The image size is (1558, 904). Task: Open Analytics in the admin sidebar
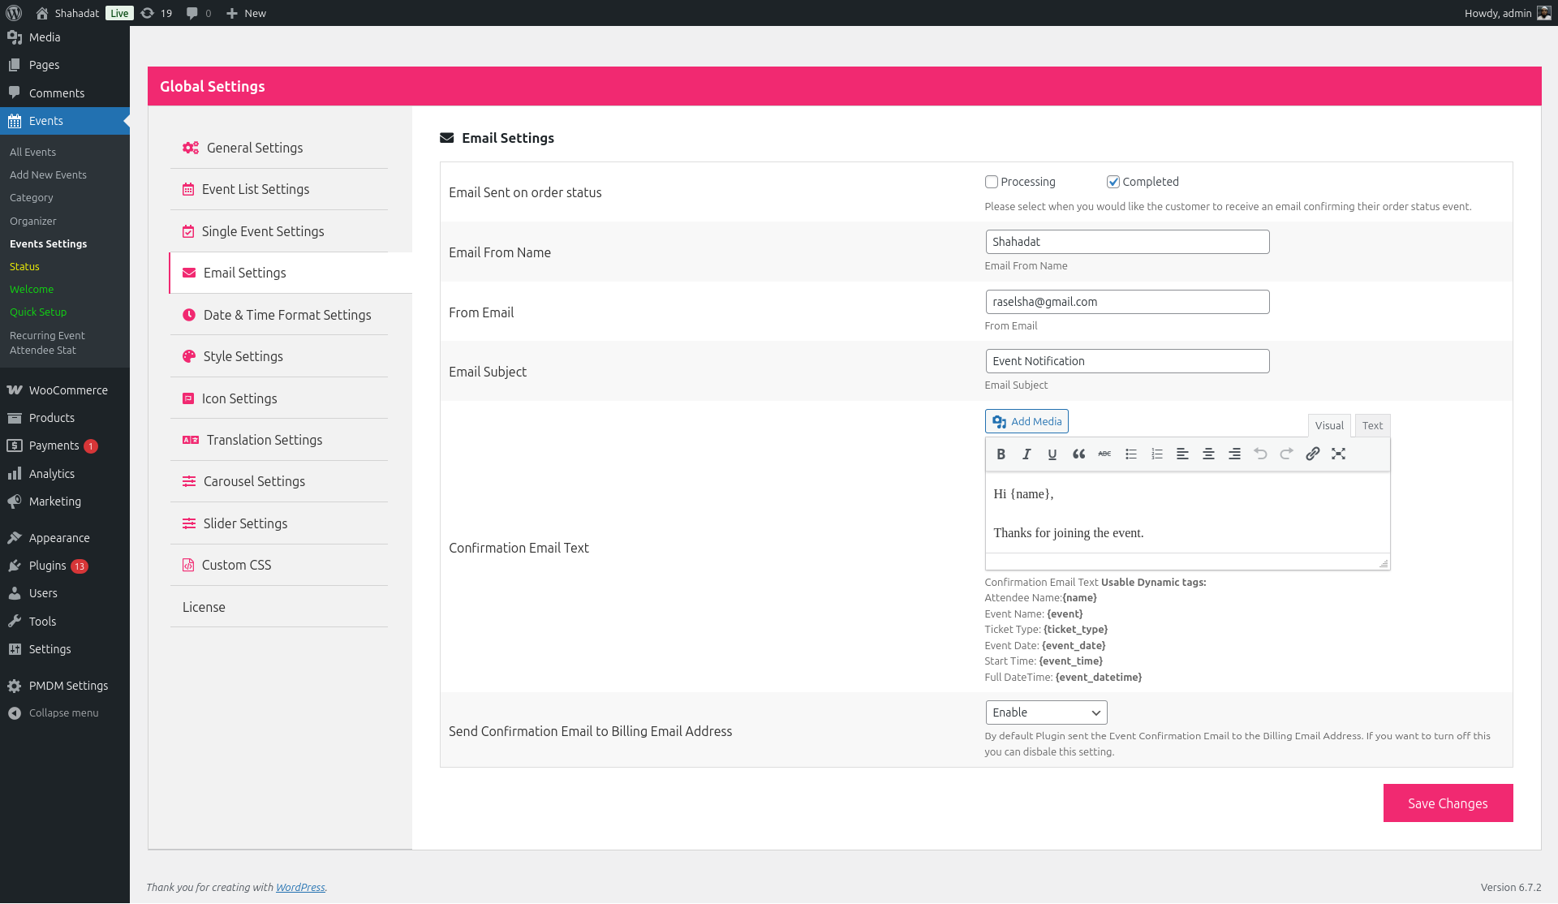pos(65,474)
